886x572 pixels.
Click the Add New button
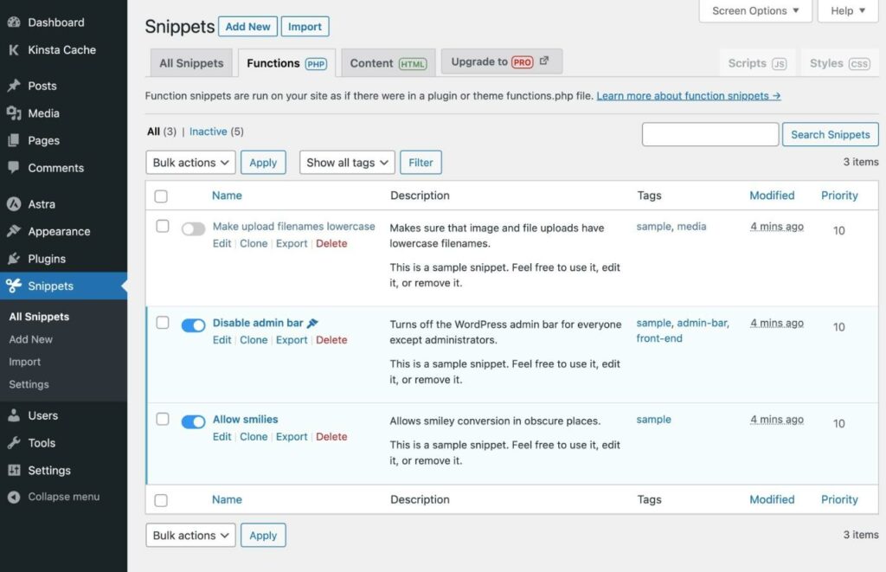(247, 27)
